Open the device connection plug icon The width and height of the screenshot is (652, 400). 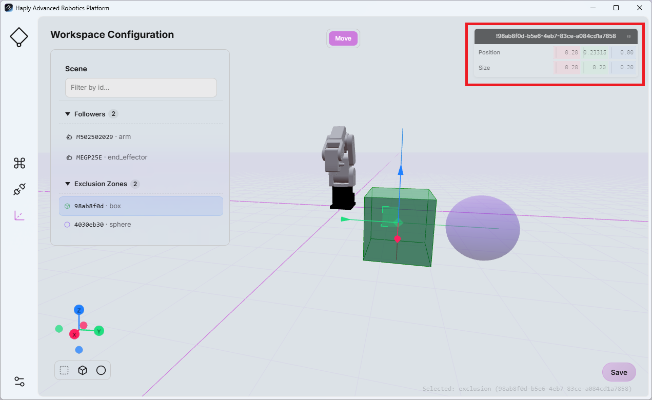[x=19, y=189]
